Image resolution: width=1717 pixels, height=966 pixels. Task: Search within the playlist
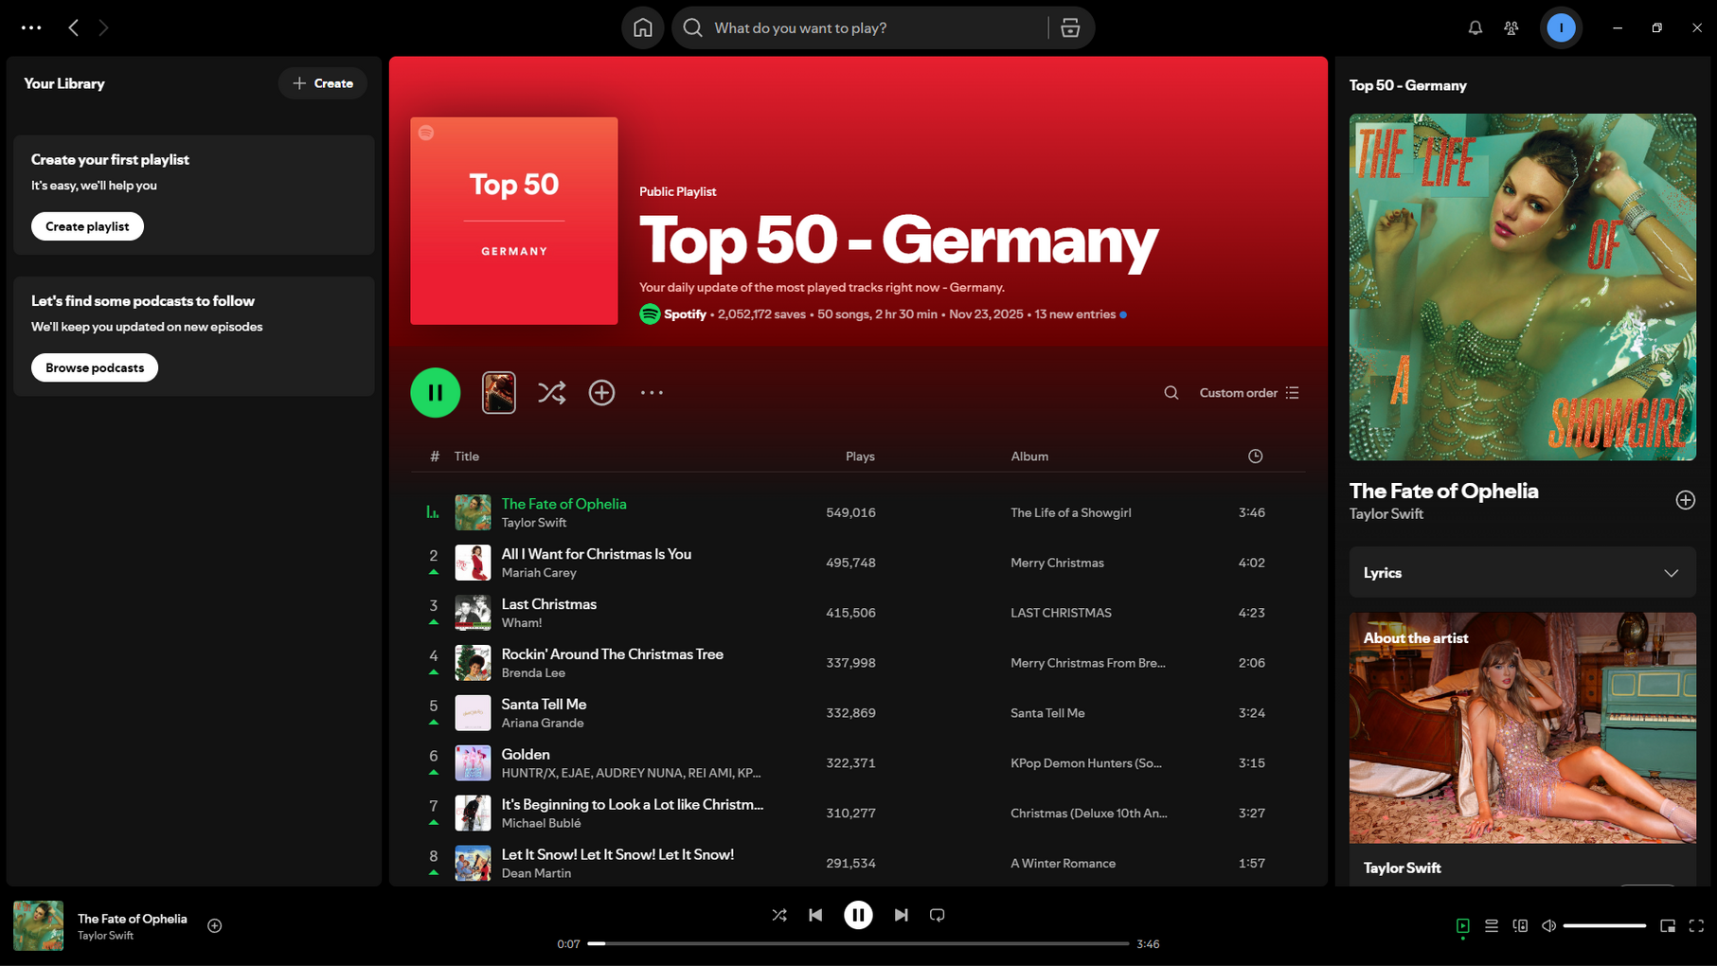[x=1171, y=392]
